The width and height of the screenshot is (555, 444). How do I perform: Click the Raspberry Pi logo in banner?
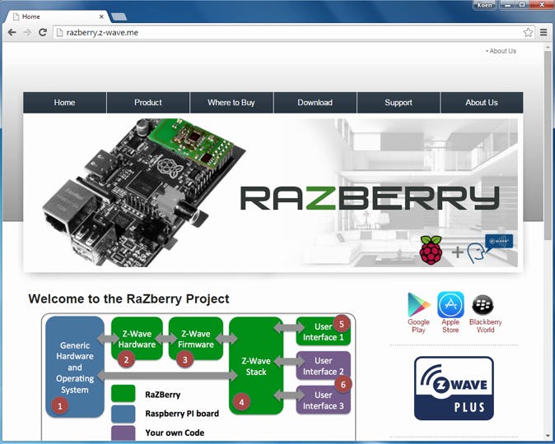pos(431,250)
